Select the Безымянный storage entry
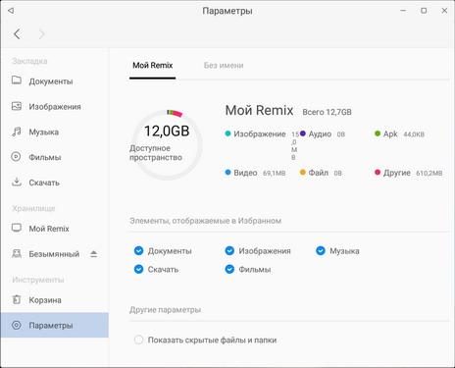Screen dimensions: 455x368 point(54,254)
